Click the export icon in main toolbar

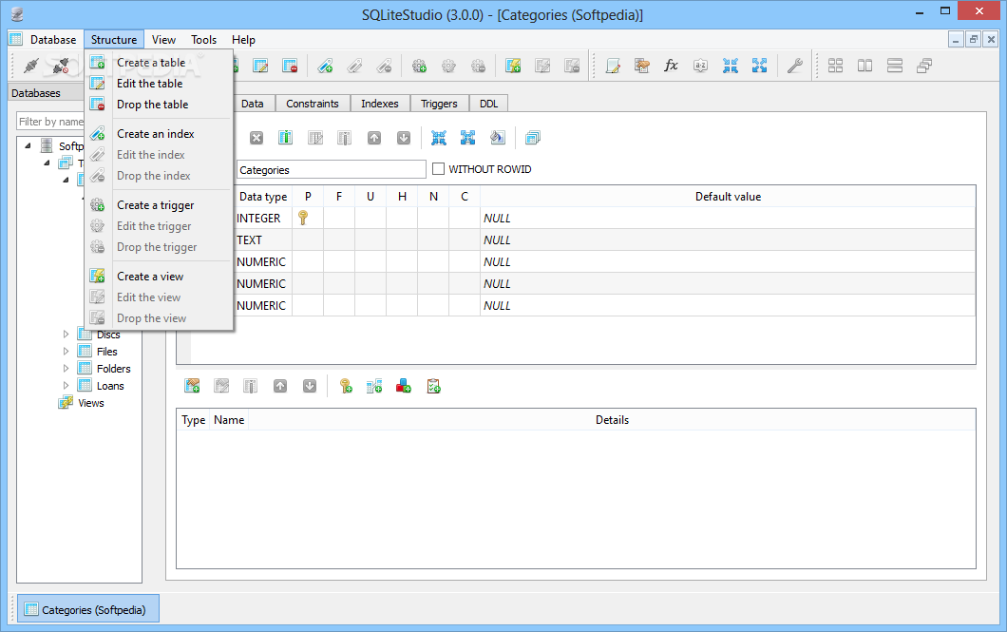[x=760, y=66]
